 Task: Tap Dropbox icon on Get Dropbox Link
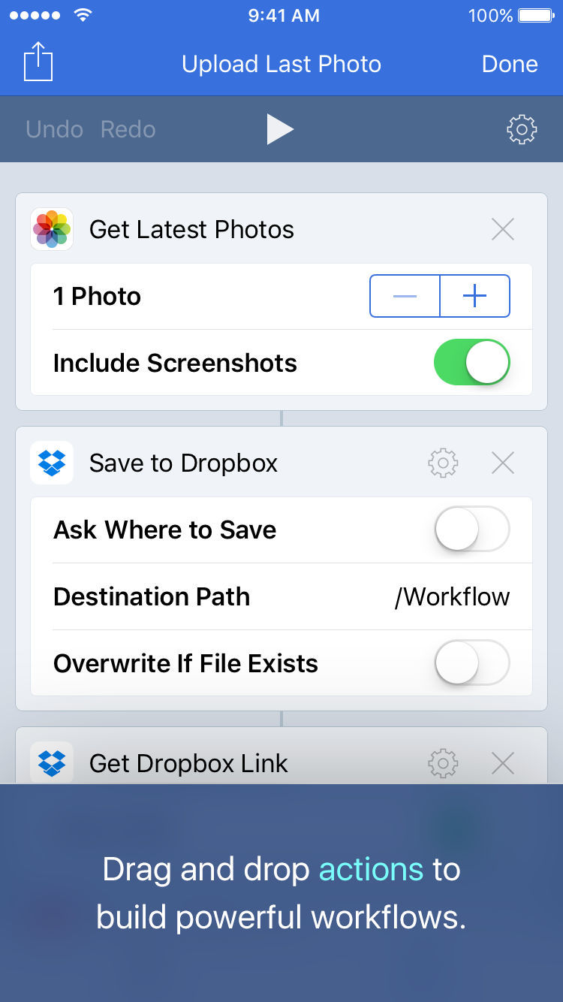click(52, 762)
